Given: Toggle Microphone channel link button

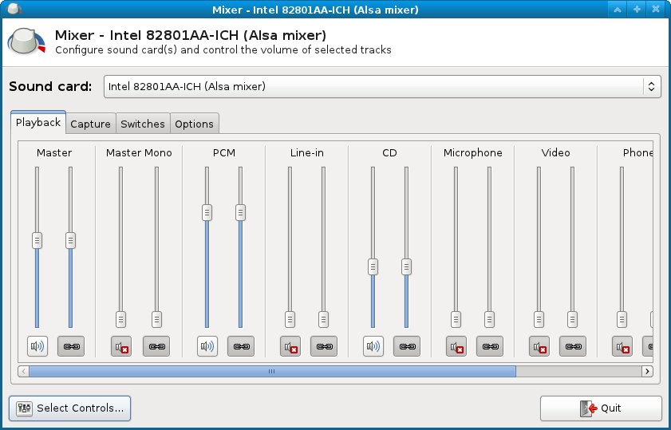Looking at the screenshot, I should point(490,346).
